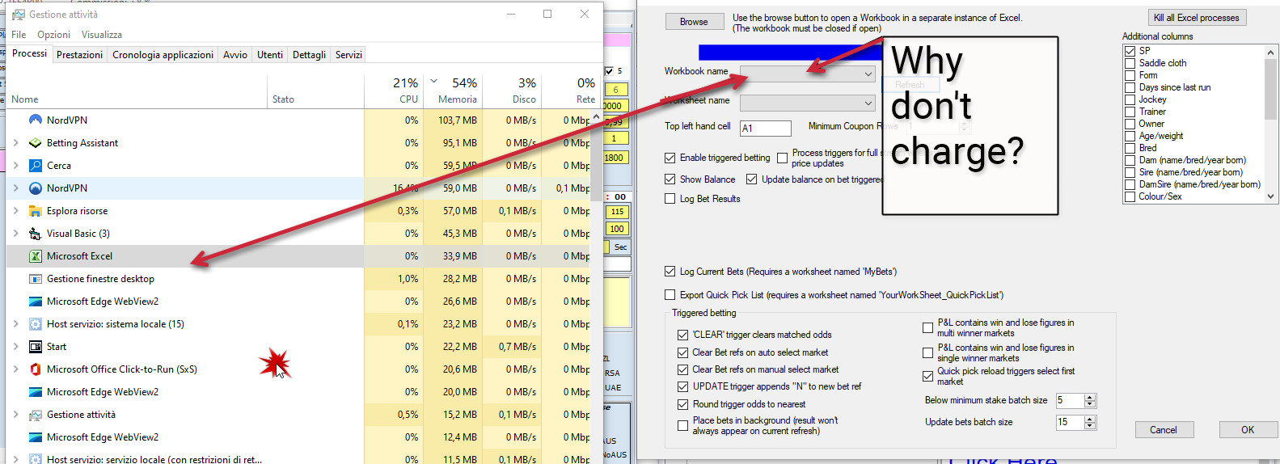1280x464 pixels.
Task: Switch to Cronologia applicazioni tab
Action: point(163,55)
